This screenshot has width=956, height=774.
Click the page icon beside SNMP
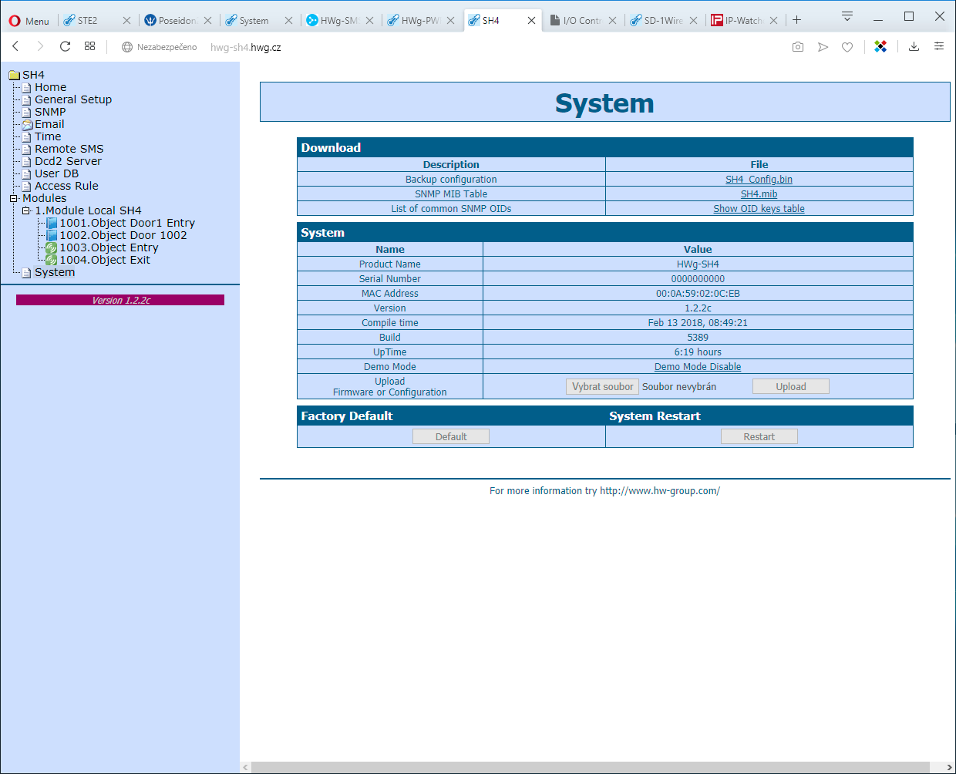[27, 112]
